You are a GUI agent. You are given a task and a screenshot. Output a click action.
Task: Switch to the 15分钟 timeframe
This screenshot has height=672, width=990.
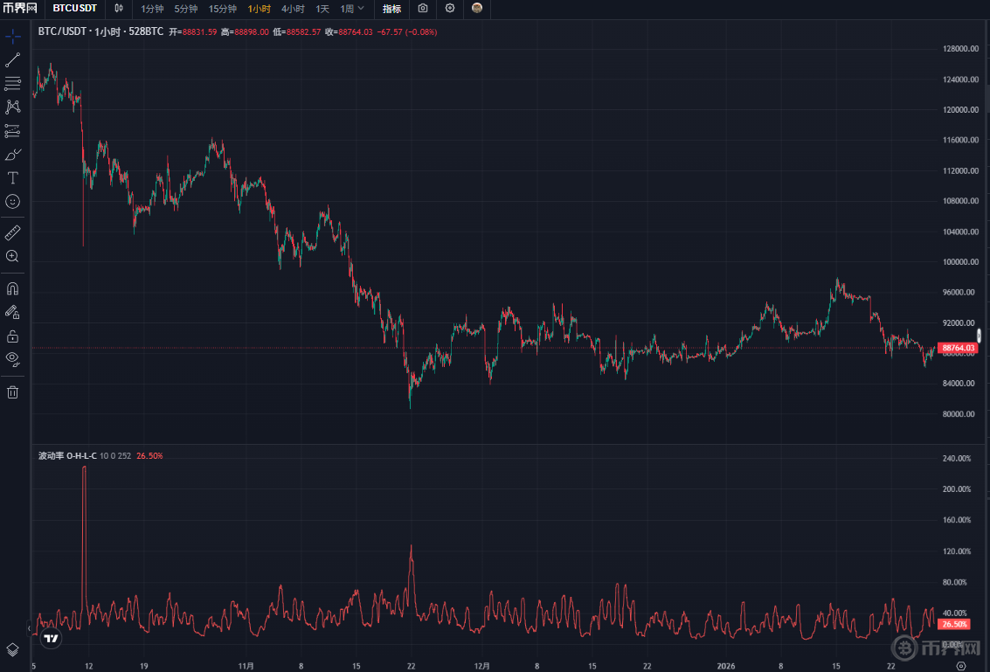coord(222,9)
